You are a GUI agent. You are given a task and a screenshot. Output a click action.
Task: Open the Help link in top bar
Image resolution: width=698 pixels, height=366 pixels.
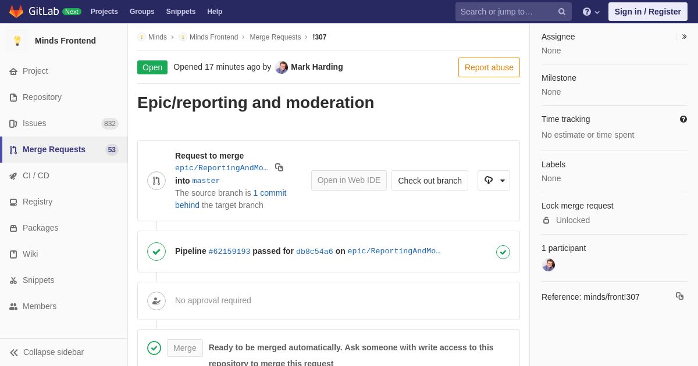215,12
